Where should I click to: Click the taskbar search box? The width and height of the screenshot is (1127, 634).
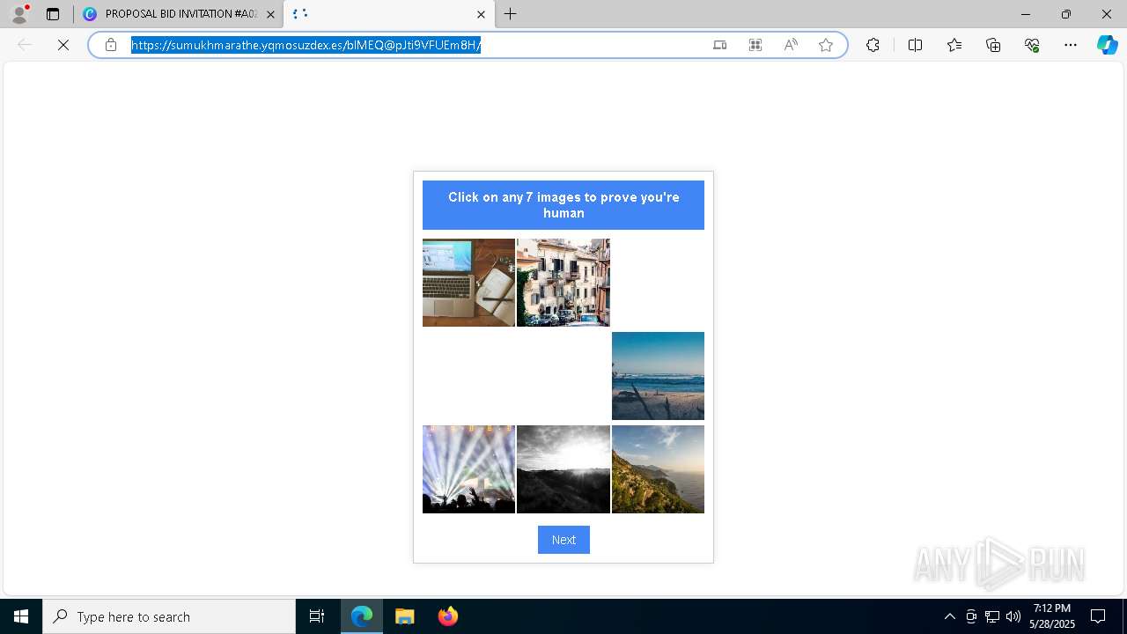[x=169, y=616]
